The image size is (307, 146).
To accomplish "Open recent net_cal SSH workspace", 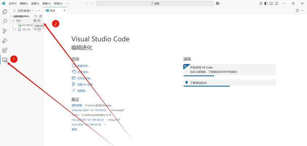I will coord(88,120).
